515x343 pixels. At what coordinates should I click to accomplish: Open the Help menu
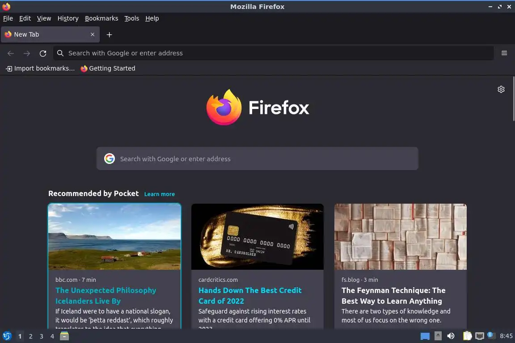(152, 18)
